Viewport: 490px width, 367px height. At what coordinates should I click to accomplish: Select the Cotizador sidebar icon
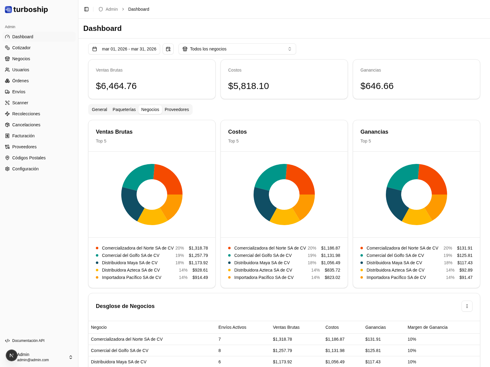pos(7,48)
